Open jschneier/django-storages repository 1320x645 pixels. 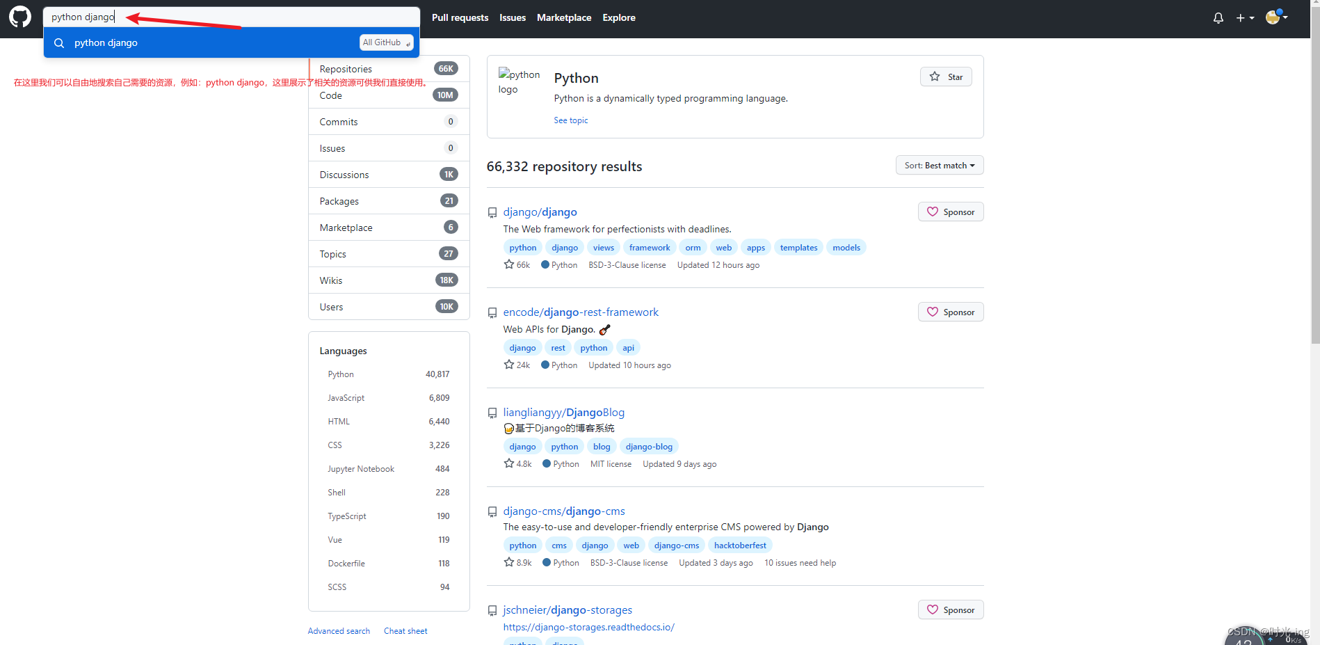568,610
